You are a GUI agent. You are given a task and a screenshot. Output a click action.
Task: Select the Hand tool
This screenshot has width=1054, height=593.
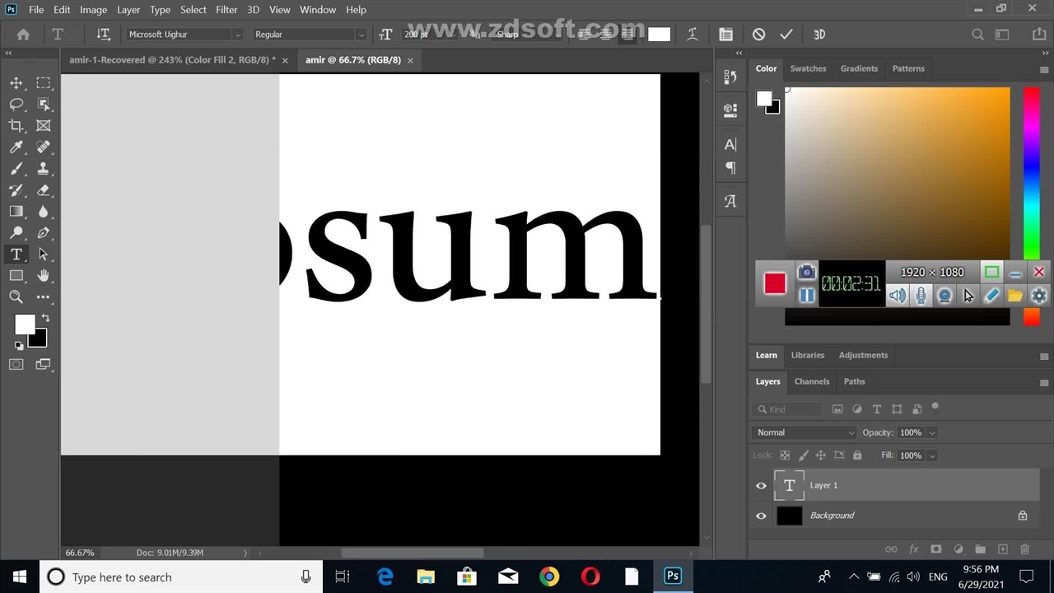tap(44, 276)
